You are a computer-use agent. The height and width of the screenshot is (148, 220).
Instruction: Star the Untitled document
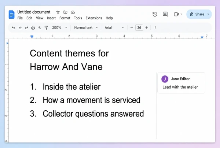(58, 12)
